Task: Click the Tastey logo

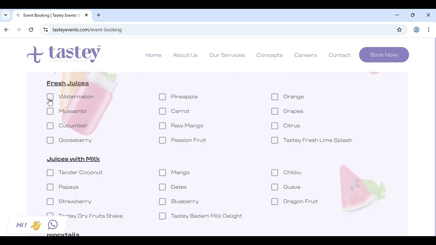Action: pos(64,54)
